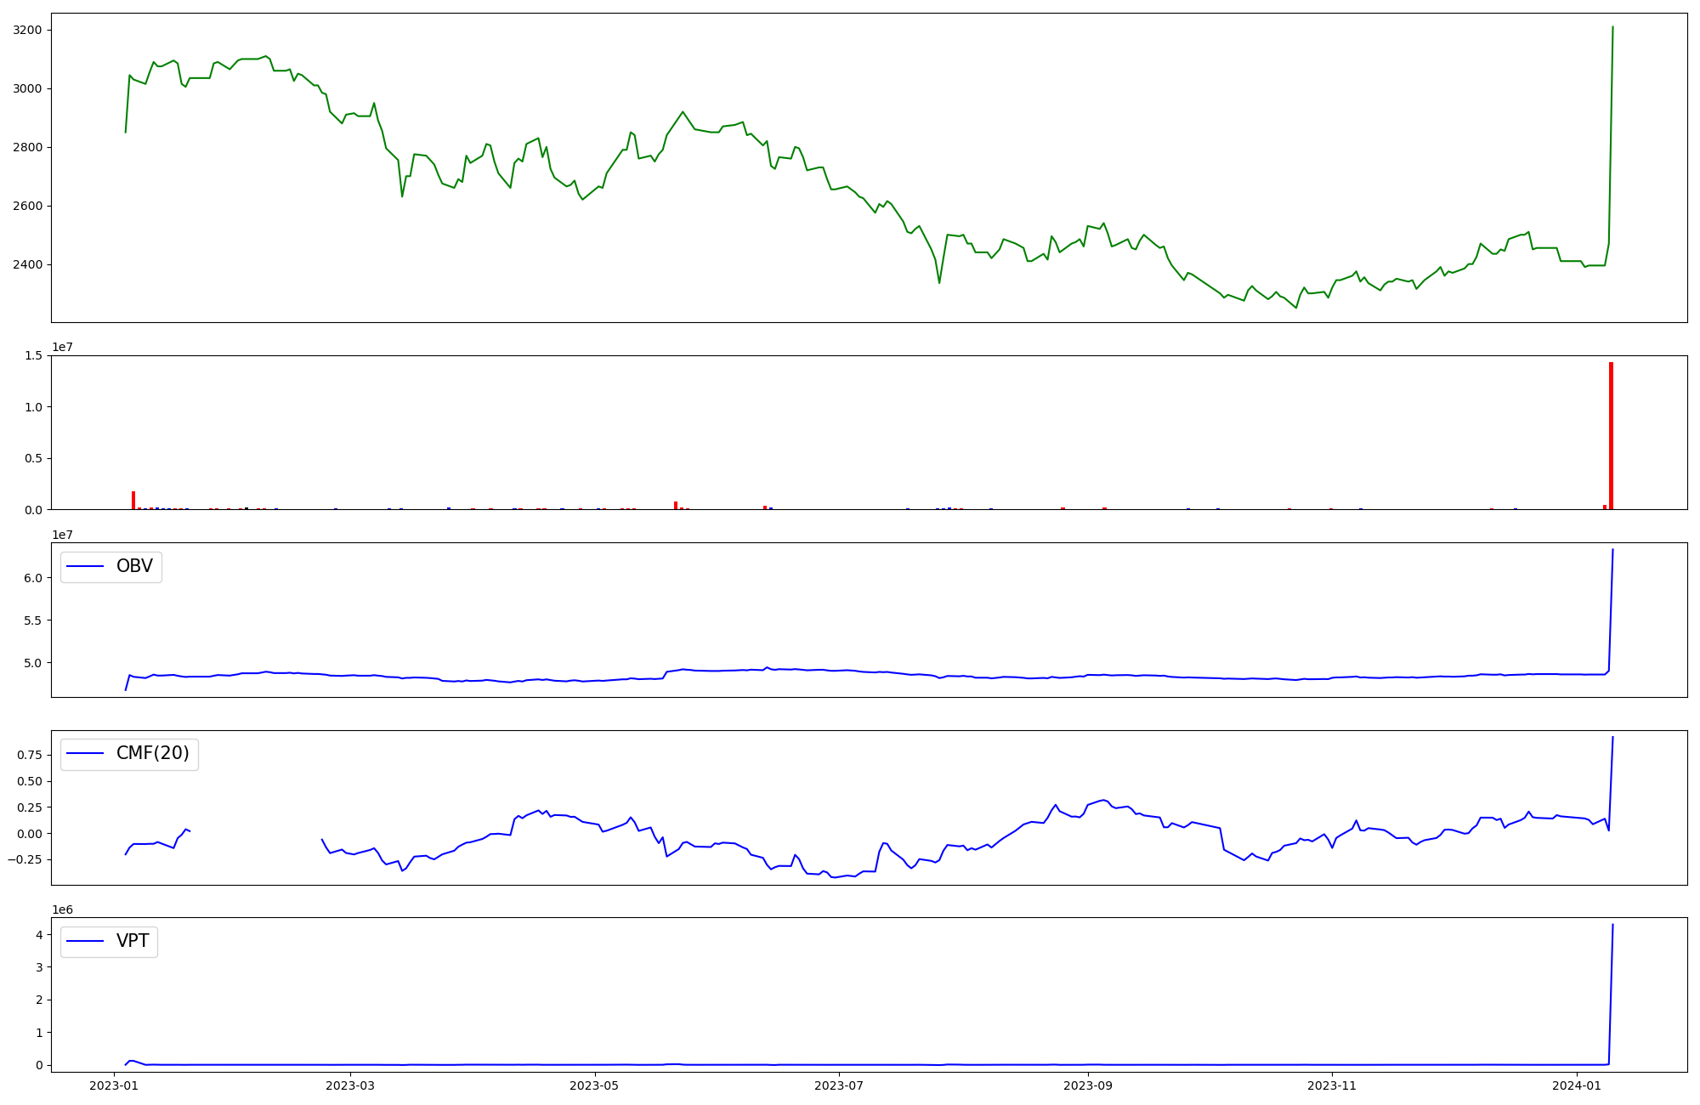Click the 1e6 scale label above VPT chart

pos(62,909)
